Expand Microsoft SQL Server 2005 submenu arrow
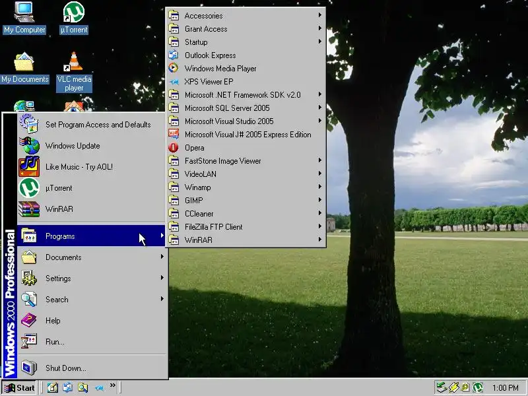Viewport: 528px width, 396px height. click(320, 108)
